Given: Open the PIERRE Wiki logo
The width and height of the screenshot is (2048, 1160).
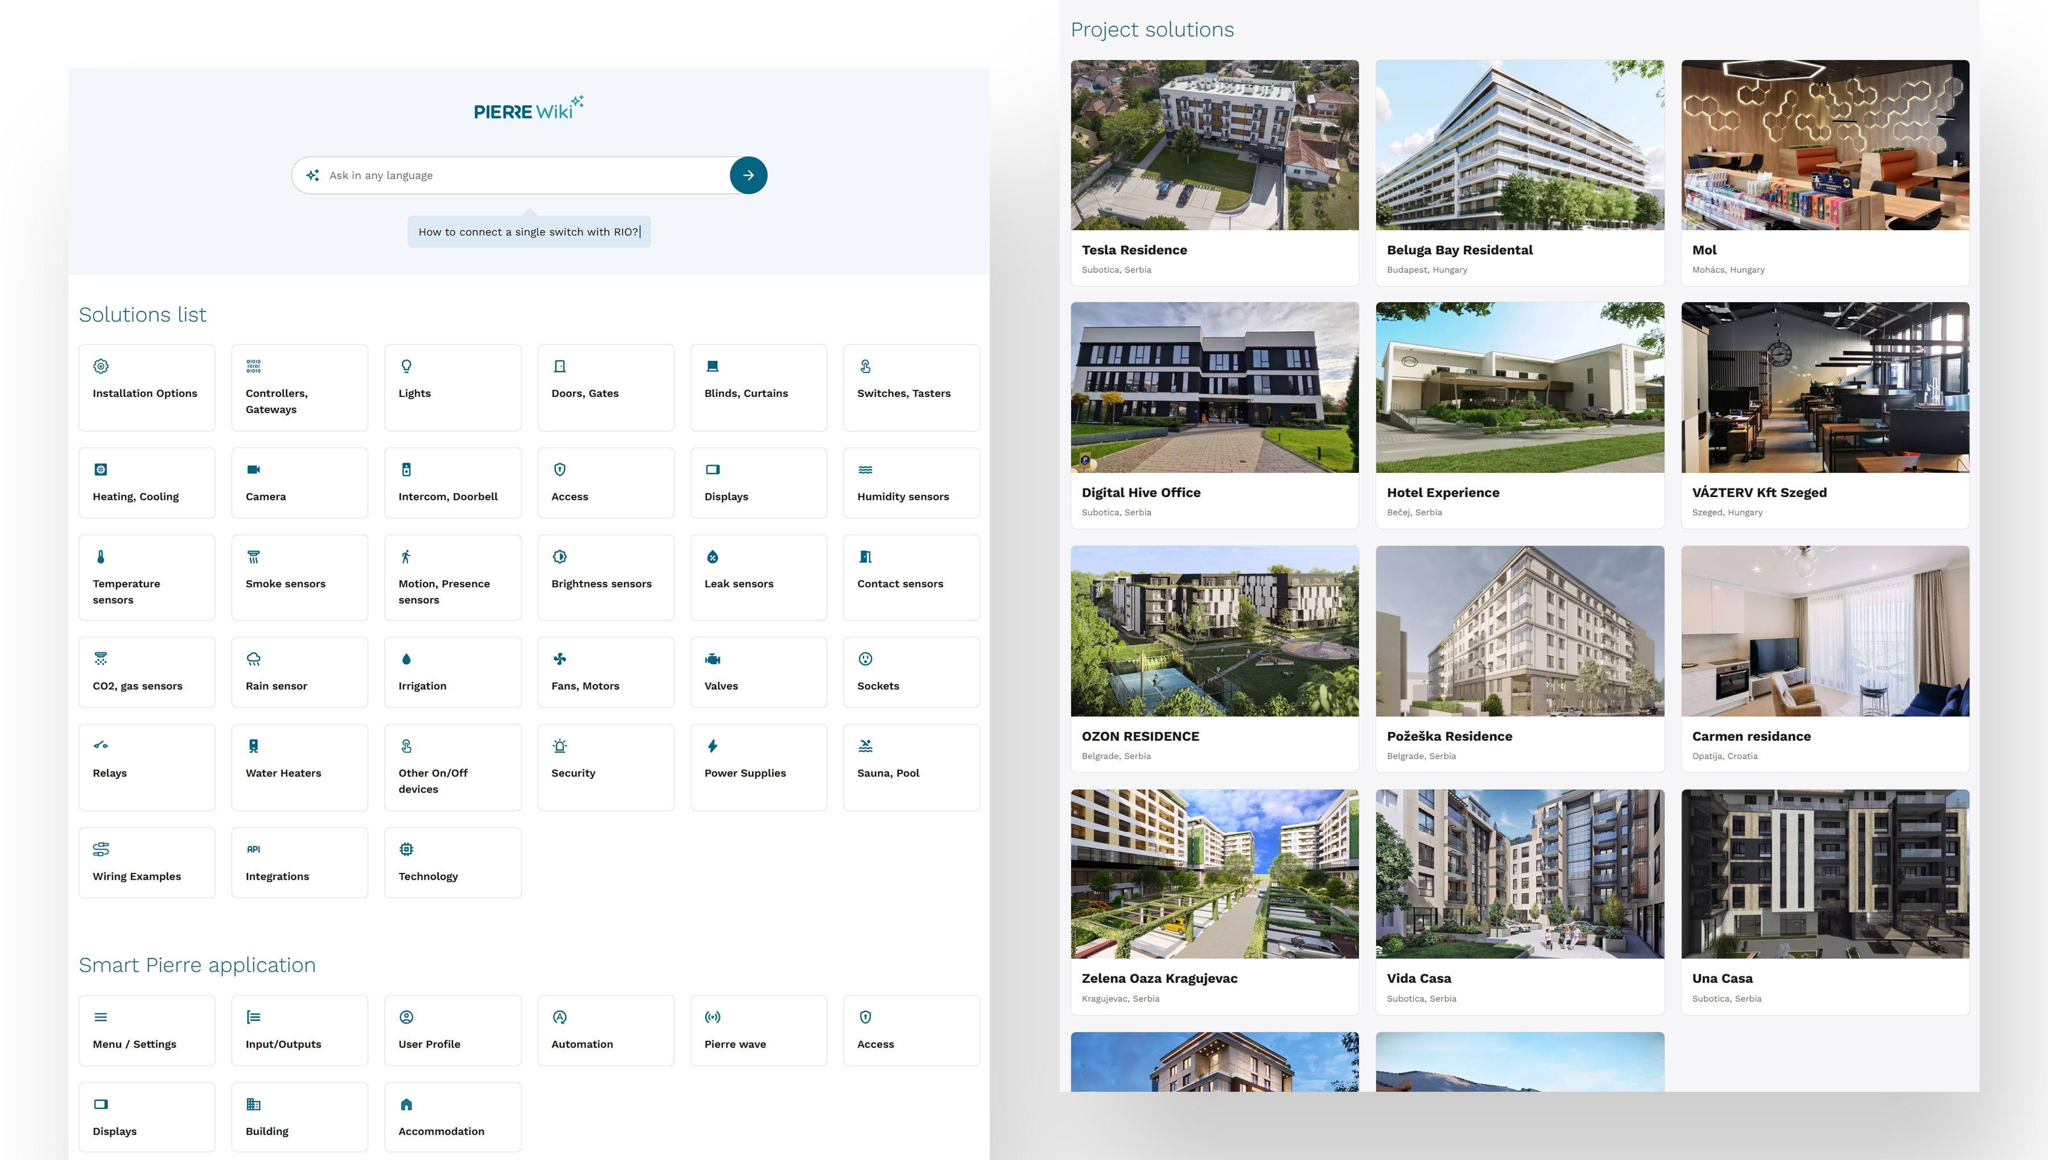Looking at the screenshot, I should [x=529, y=109].
